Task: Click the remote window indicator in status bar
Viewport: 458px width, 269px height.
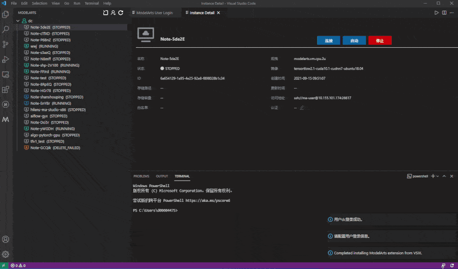Action: point(4,265)
